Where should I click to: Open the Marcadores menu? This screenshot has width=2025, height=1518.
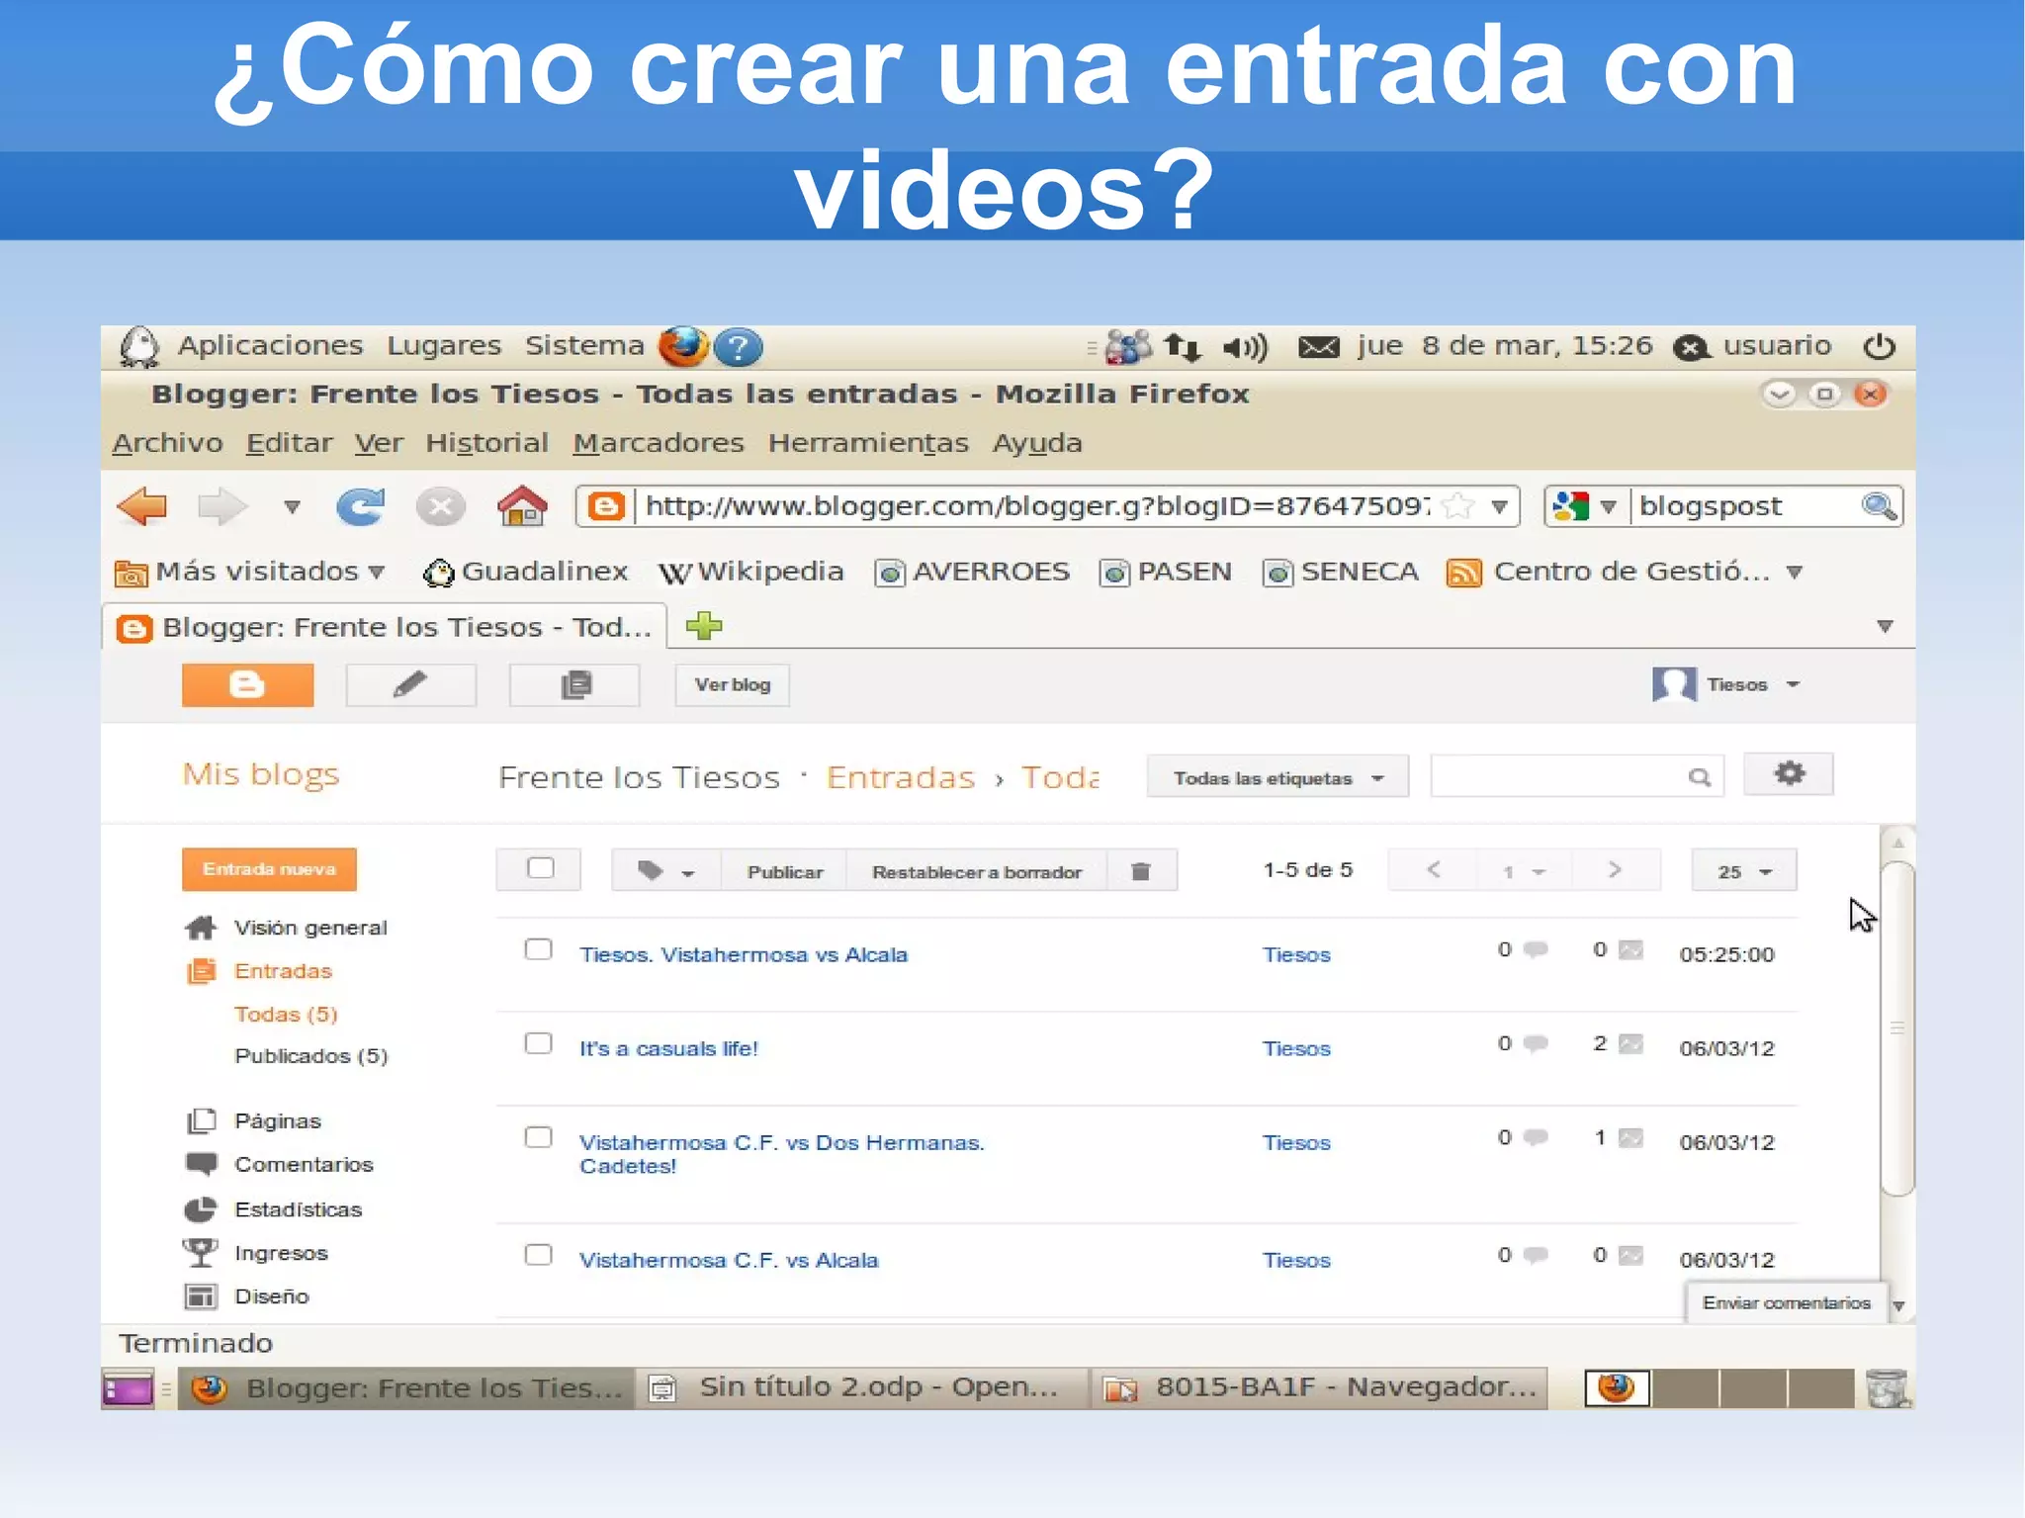click(658, 443)
